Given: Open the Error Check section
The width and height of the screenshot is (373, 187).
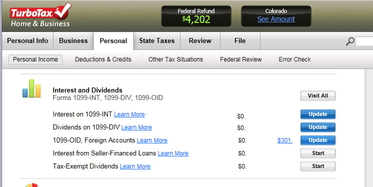Looking at the screenshot, I should (x=294, y=59).
